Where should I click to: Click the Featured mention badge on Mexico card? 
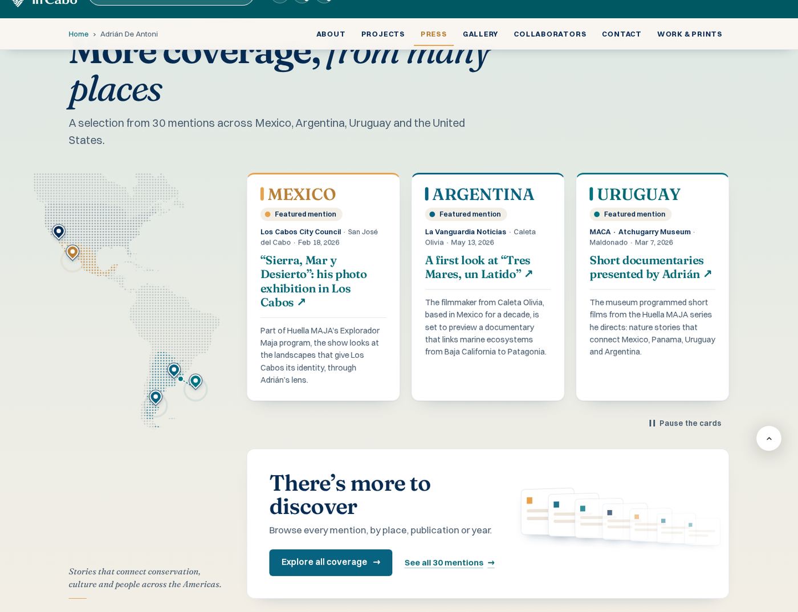[x=301, y=214]
